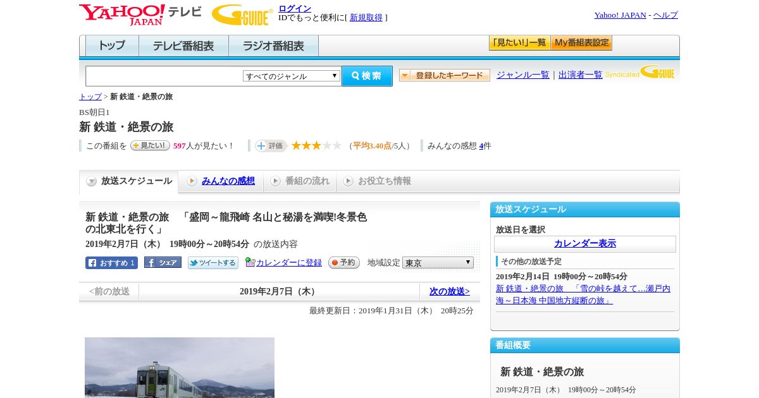Click the Syndicated G-GUIDE logo
The width and height of the screenshot is (759, 398).
[640, 72]
